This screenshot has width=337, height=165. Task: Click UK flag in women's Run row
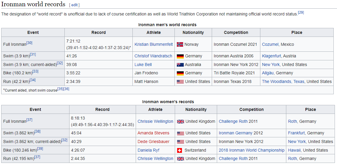[180, 159]
